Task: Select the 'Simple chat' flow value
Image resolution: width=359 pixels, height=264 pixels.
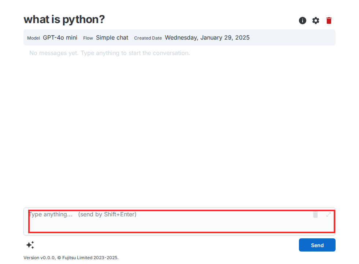Action: pos(112,37)
